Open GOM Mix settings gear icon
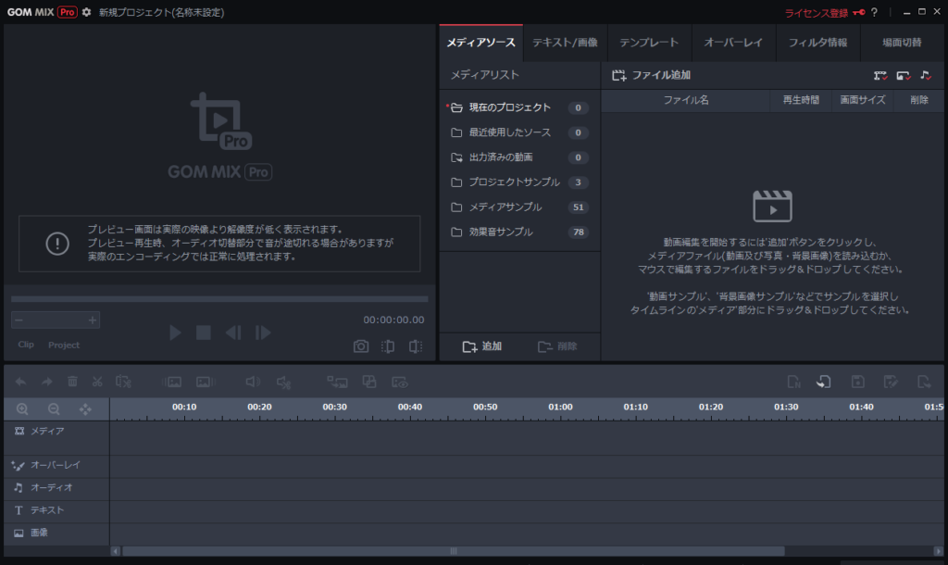948x565 pixels. [x=86, y=12]
